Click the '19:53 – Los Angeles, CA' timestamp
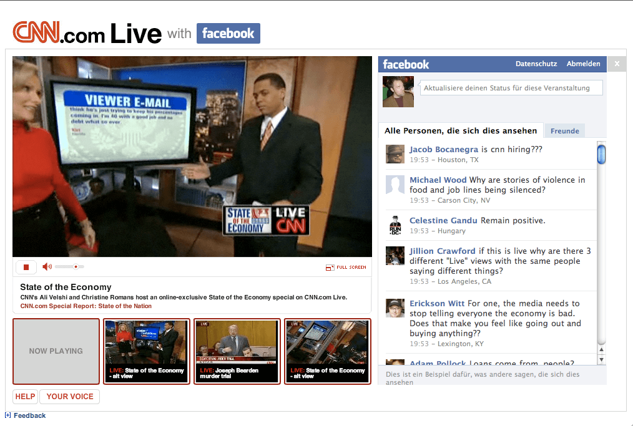 451,281
